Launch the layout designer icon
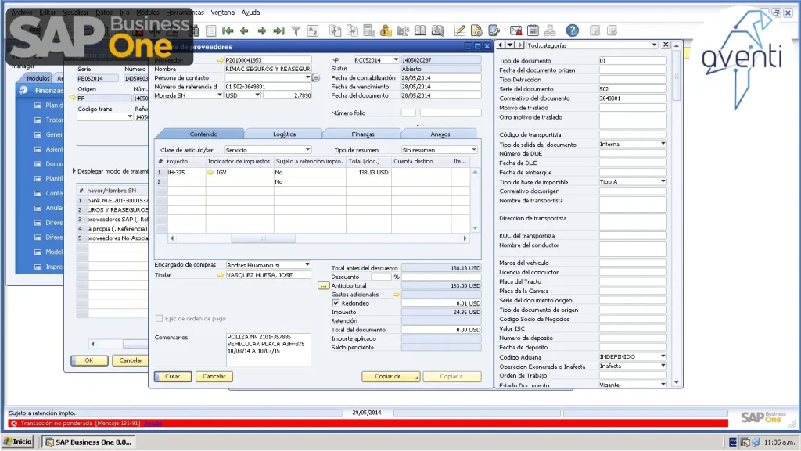Screen dimensions: 801x451 476,31
